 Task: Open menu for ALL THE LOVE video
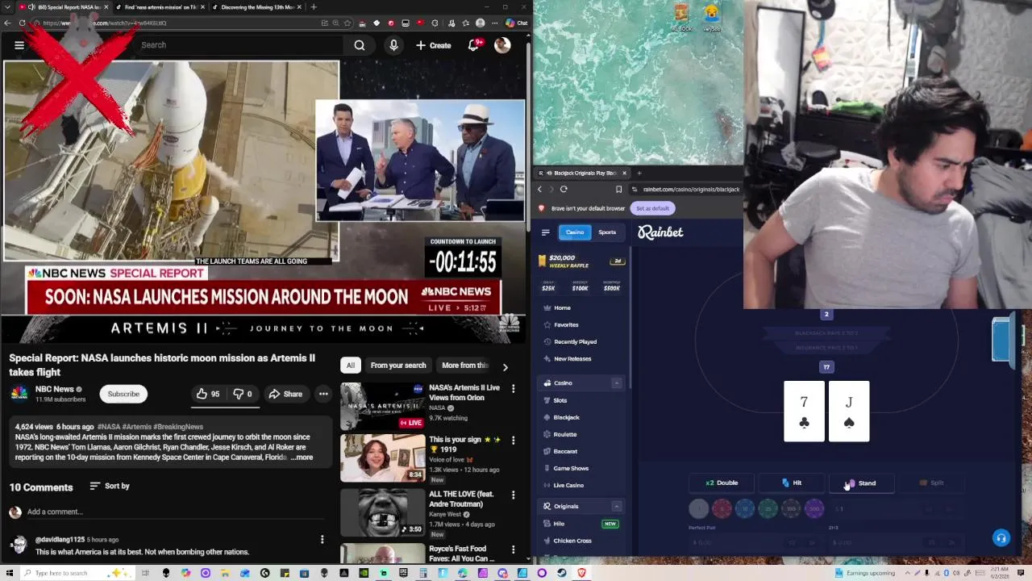click(x=513, y=495)
